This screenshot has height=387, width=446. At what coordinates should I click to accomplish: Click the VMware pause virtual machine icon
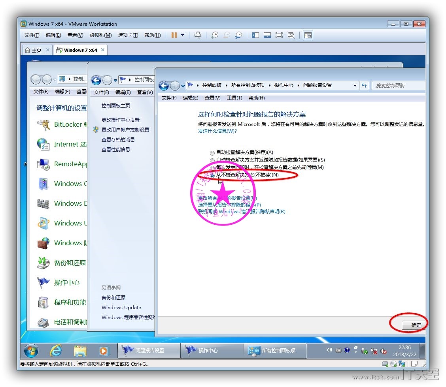pyautogui.click(x=174, y=35)
